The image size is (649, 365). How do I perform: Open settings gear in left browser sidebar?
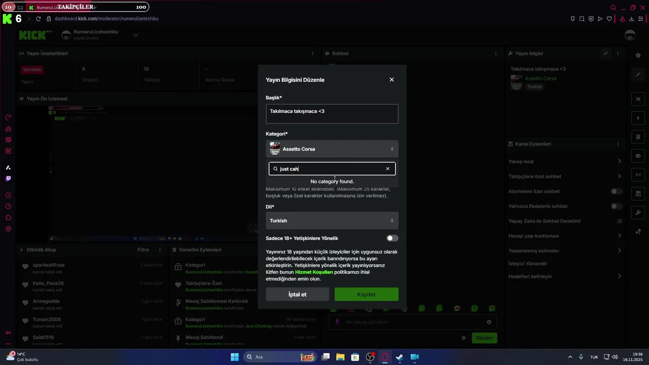tap(8, 229)
